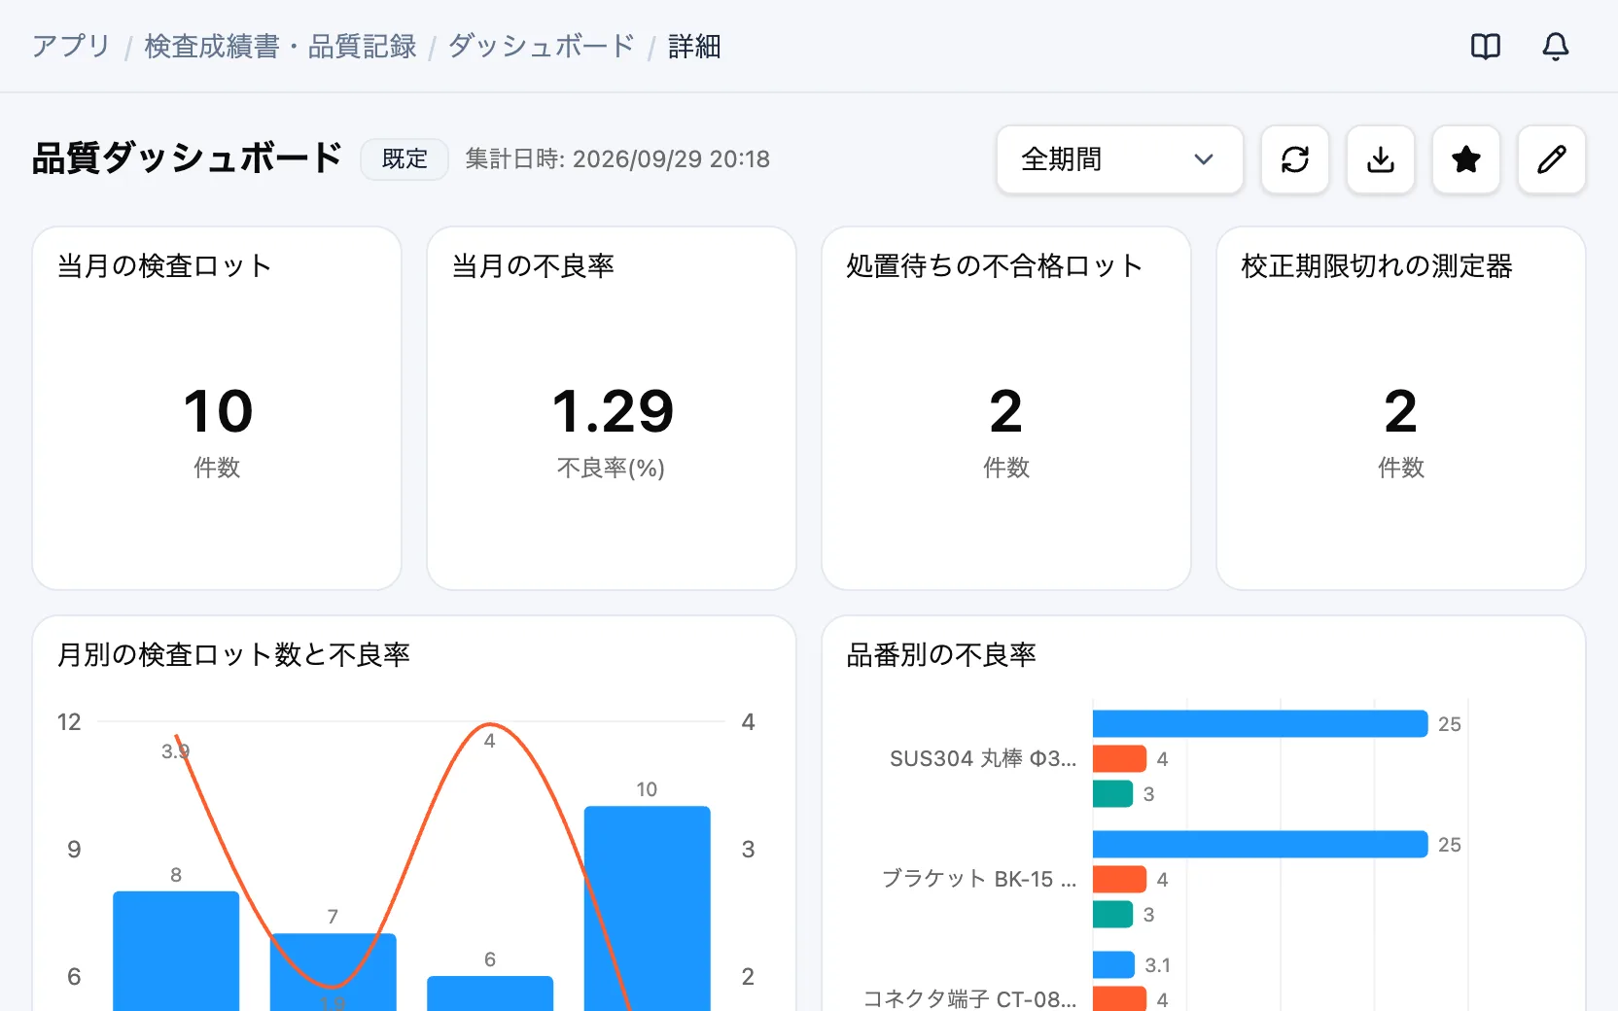The width and height of the screenshot is (1618, 1011).
Task: Open the 当月の不良率 card
Action: (612, 408)
